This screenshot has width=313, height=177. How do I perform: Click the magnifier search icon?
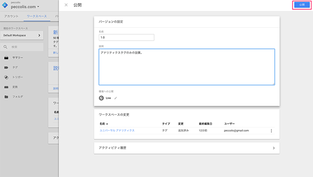click(5, 47)
